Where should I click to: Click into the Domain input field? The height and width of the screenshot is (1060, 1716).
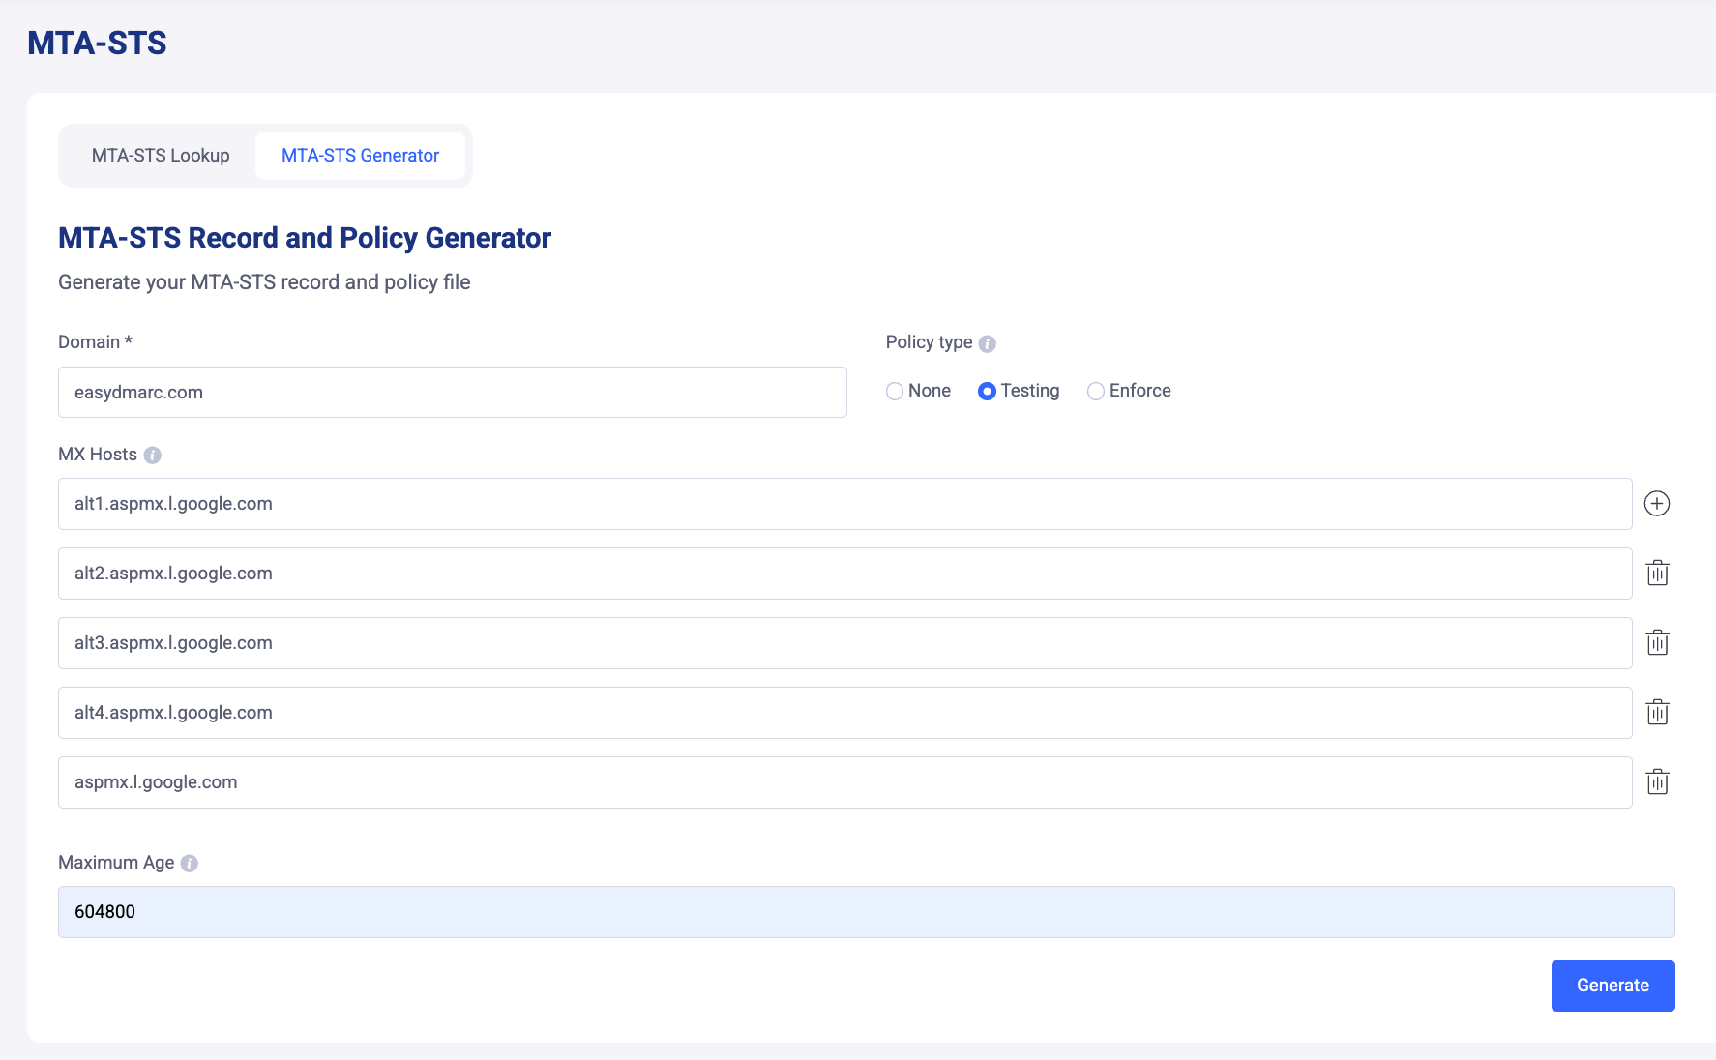click(x=452, y=393)
